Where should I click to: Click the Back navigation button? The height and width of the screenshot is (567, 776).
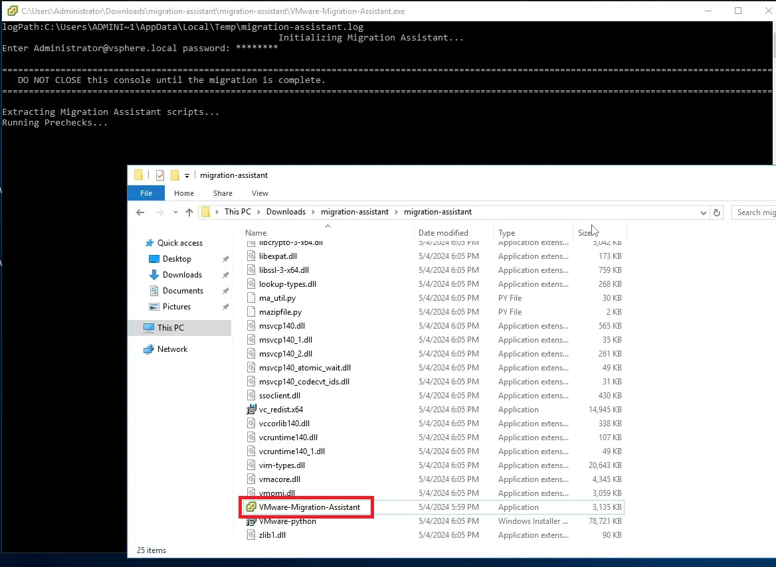tap(140, 211)
